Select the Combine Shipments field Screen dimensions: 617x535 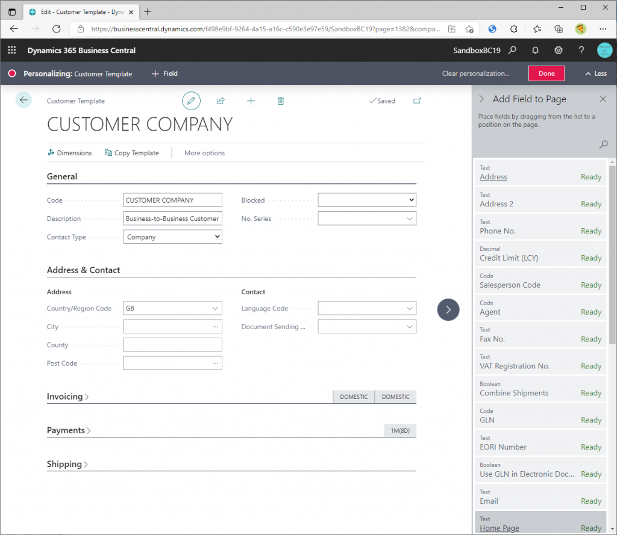pos(540,389)
